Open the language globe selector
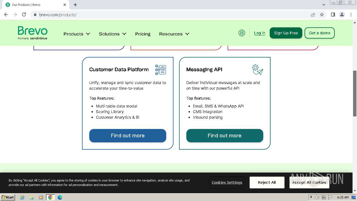Viewport: 357px width, 201px height. click(x=242, y=33)
